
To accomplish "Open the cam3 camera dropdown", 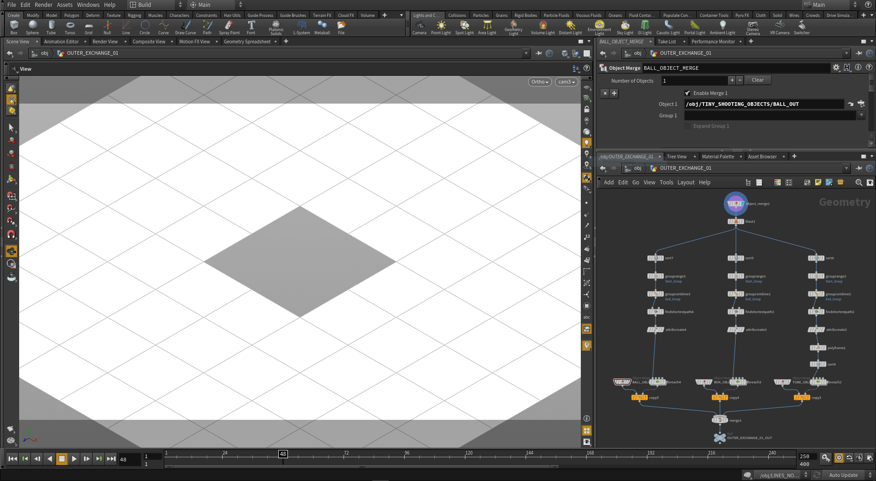I will (567, 82).
